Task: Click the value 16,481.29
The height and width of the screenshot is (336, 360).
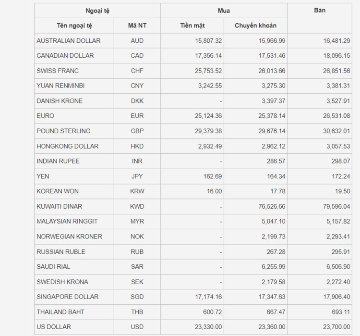Action: [336, 41]
